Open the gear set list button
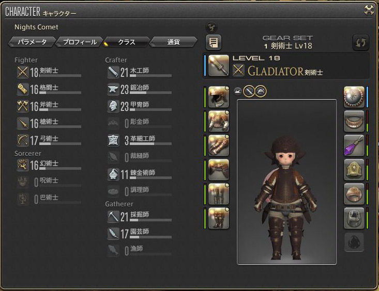This screenshot has width=379, height=291. (x=214, y=42)
